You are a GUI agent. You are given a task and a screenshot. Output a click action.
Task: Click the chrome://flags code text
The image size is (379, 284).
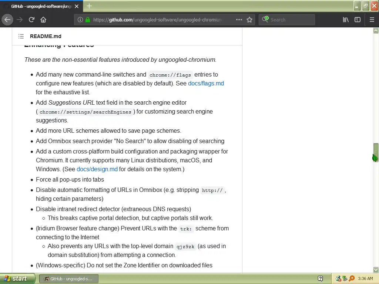pyautogui.click(x=170, y=75)
